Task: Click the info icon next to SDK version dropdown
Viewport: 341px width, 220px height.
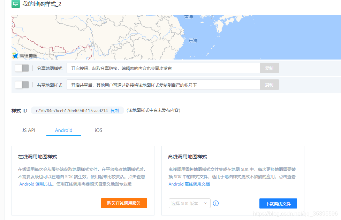Action: [216, 203]
